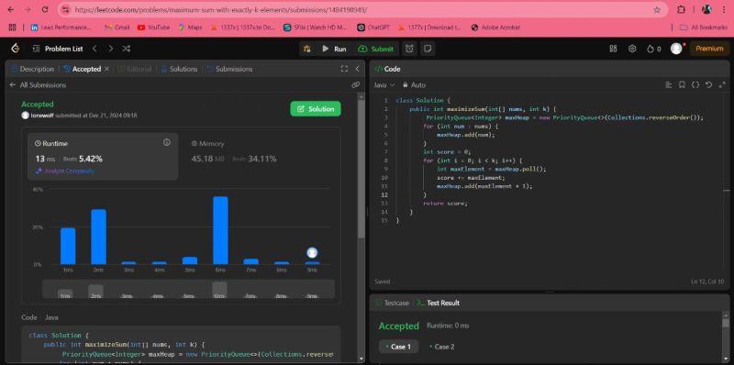Switch to the Testcase tab
The width and height of the screenshot is (734, 365).
tap(392, 303)
